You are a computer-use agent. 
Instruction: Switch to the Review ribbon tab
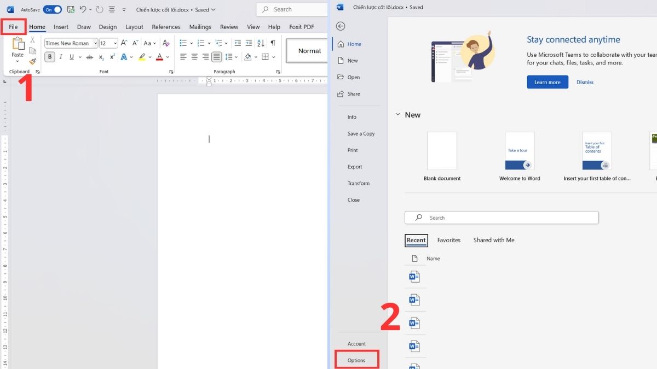[x=229, y=27]
